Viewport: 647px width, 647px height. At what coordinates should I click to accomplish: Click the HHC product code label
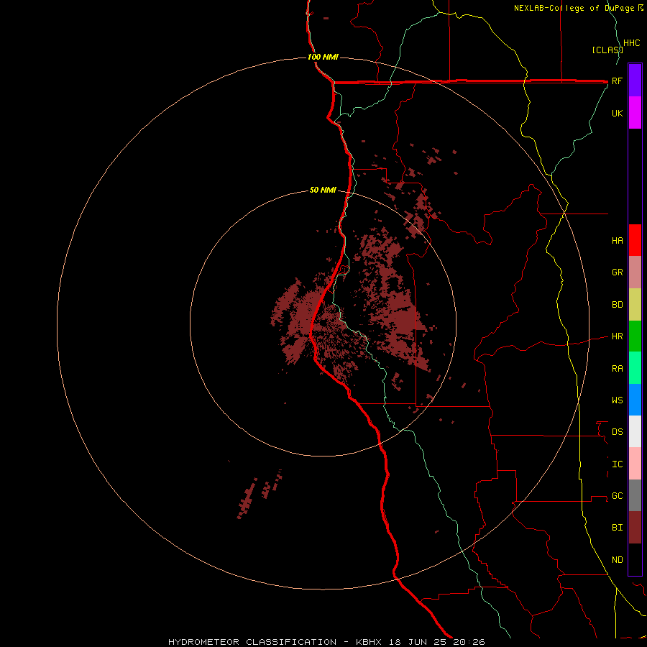[x=632, y=43]
